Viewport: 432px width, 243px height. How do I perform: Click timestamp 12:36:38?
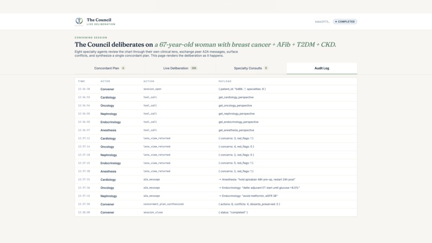click(x=84, y=89)
